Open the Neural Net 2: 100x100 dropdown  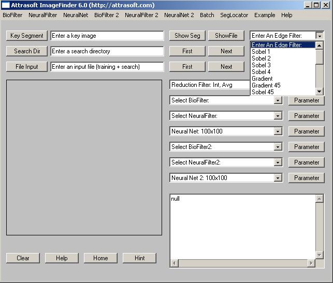point(278,178)
